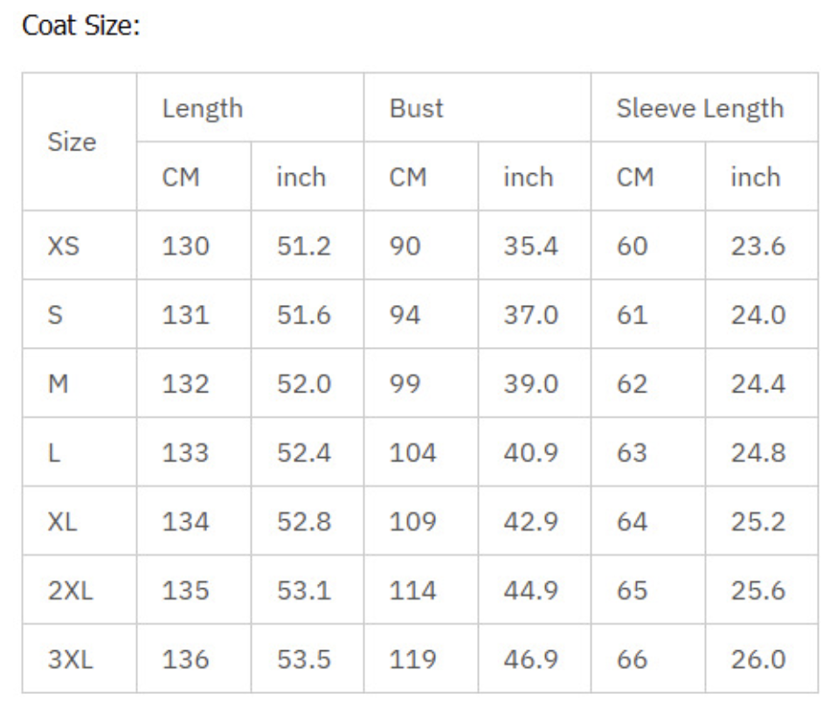Click the 130 length value for XS
Screen dimensions: 837x708
(x=185, y=246)
